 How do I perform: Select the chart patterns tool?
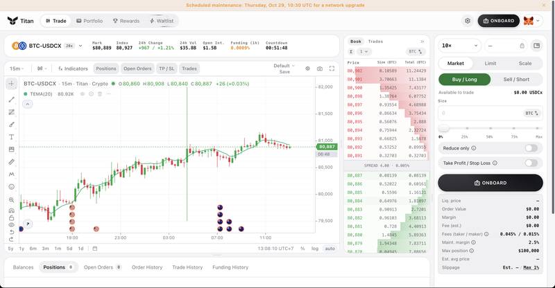pyautogui.click(x=11, y=174)
